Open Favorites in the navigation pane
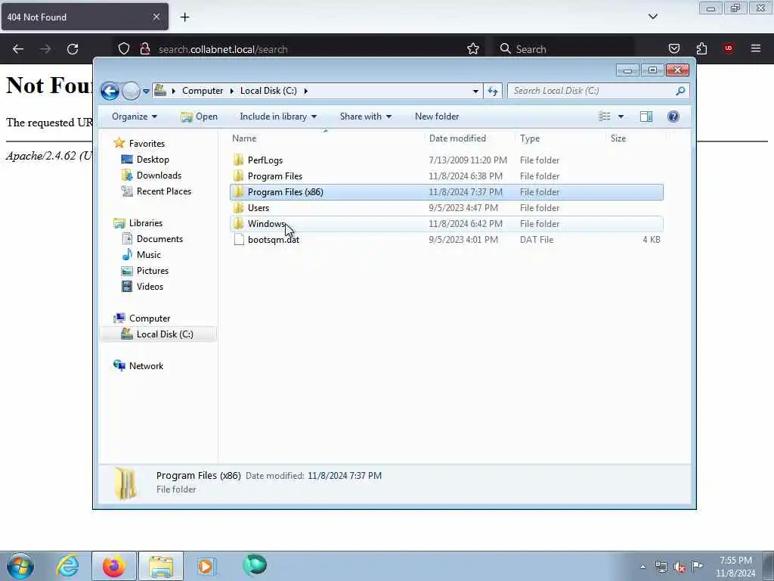Image resolution: width=774 pixels, height=581 pixels. [147, 143]
